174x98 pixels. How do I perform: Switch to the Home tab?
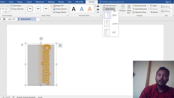(x=2, y=2)
